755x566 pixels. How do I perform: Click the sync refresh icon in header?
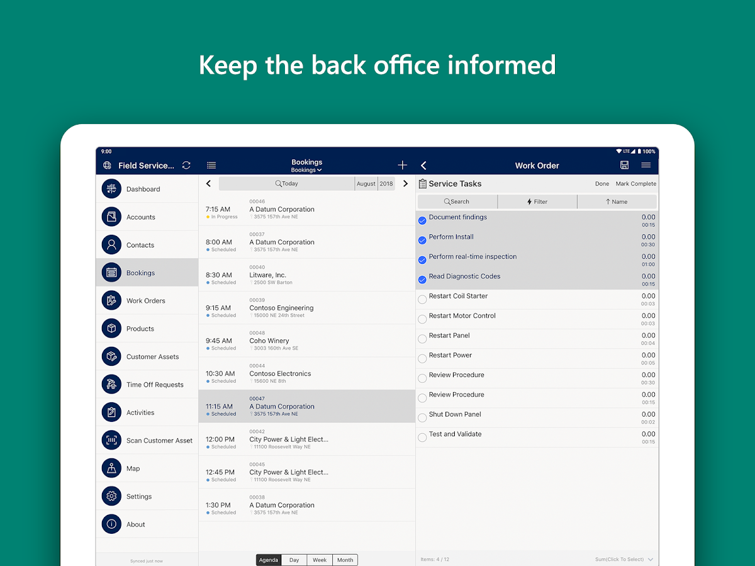coord(186,166)
